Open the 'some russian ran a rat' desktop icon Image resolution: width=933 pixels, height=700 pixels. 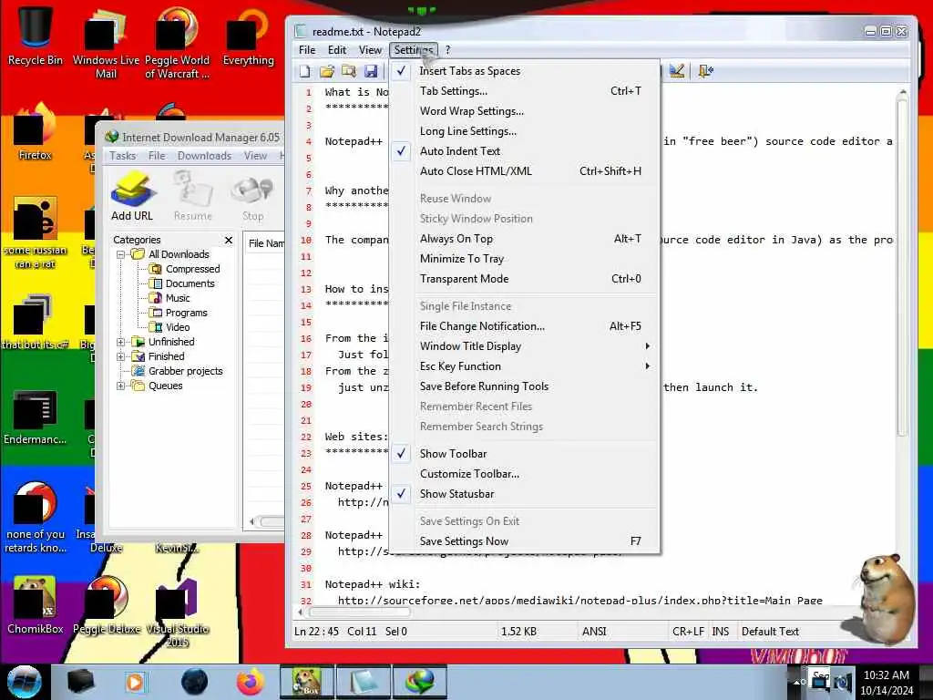pyautogui.click(x=36, y=232)
